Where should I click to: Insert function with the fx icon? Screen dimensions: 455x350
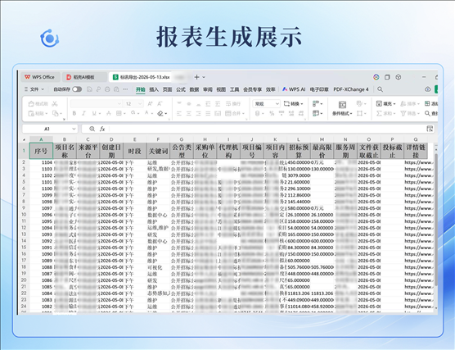click(x=102, y=129)
